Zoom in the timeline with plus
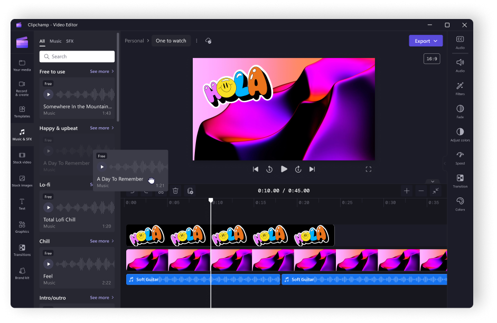 tap(407, 191)
